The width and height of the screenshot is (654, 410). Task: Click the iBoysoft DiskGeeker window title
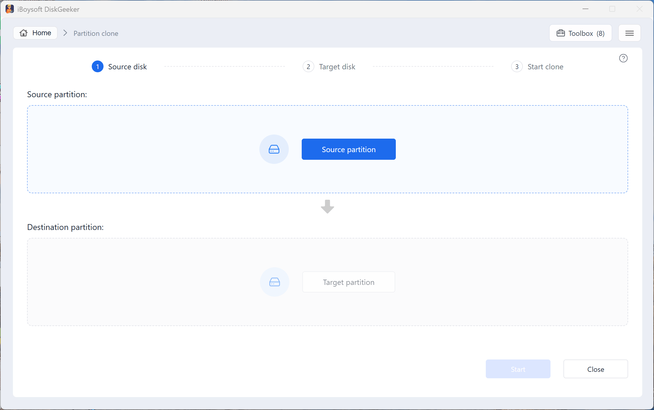tap(48, 9)
